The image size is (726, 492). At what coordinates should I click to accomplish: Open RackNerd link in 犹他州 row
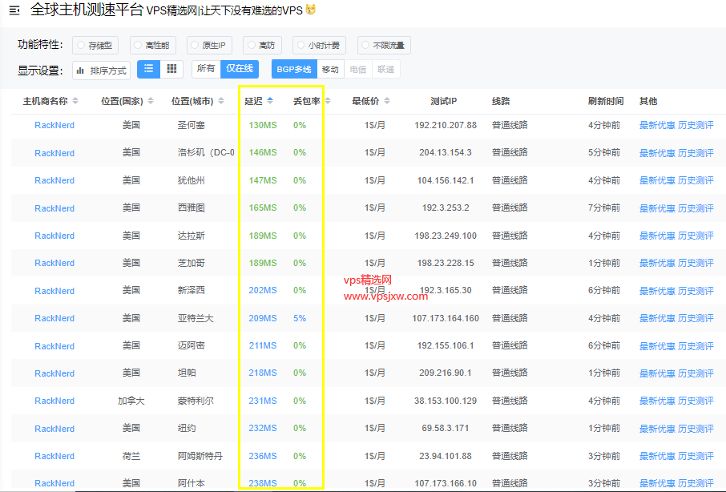[54, 180]
